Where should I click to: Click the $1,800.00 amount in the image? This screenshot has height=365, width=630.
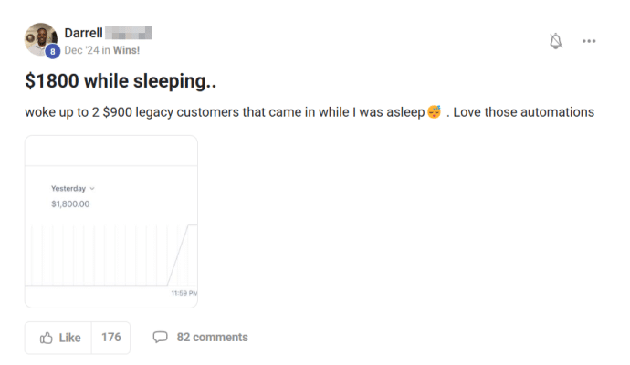(x=70, y=204)
